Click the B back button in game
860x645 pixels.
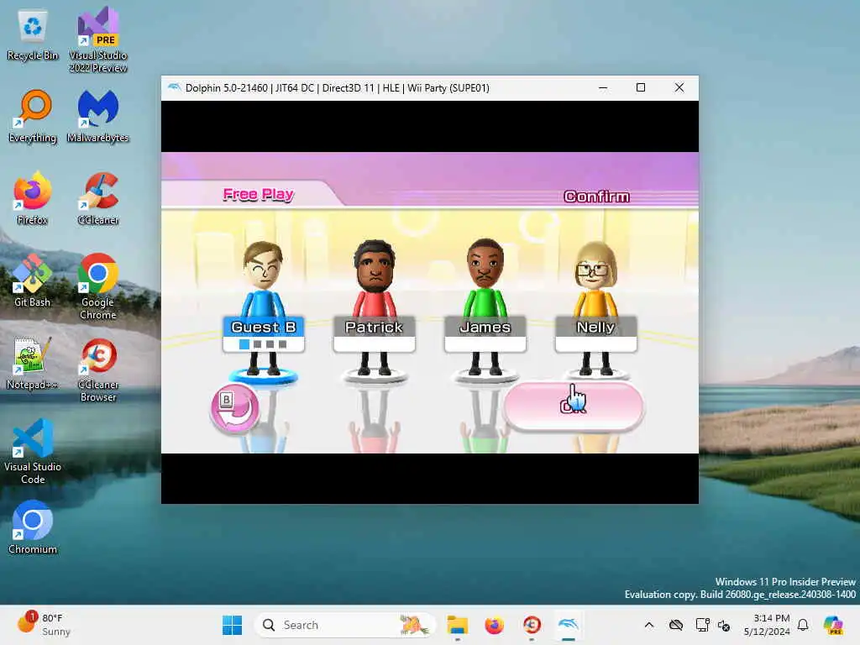[x=235, y=408]
